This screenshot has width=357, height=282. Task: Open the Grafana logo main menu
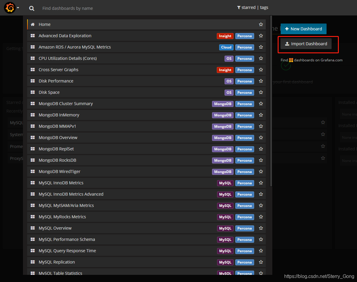10,8
